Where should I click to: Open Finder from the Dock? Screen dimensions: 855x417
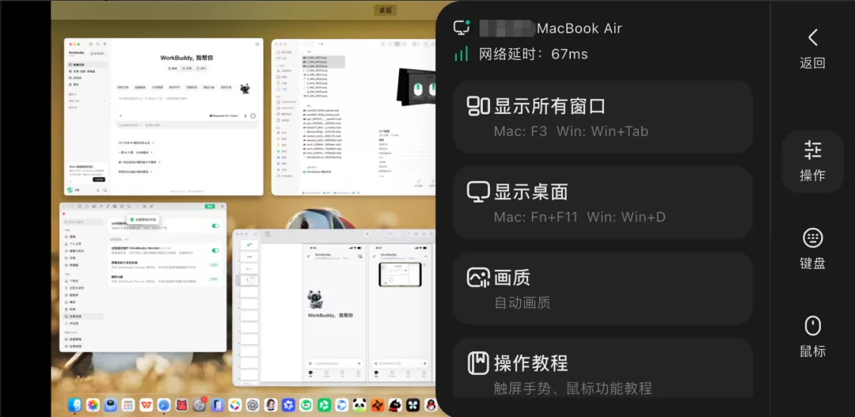[74, 404]
